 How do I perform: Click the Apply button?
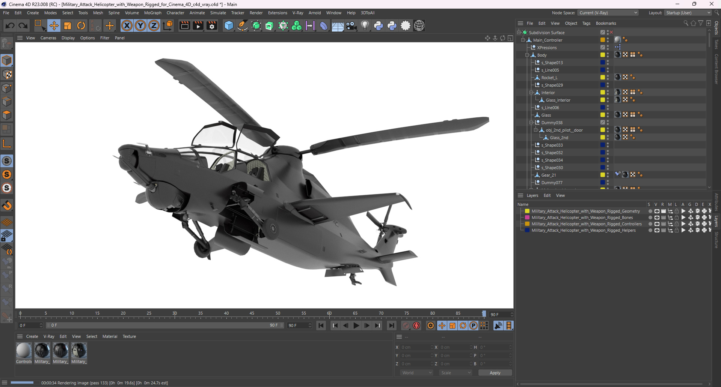tap(495, 373)
